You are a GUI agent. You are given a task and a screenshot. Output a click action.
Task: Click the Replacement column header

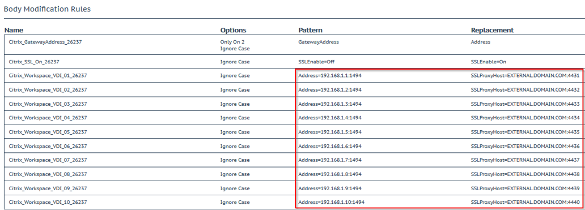(492, 30)
